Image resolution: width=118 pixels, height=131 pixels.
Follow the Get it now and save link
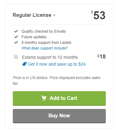click(x=57, y=64)
